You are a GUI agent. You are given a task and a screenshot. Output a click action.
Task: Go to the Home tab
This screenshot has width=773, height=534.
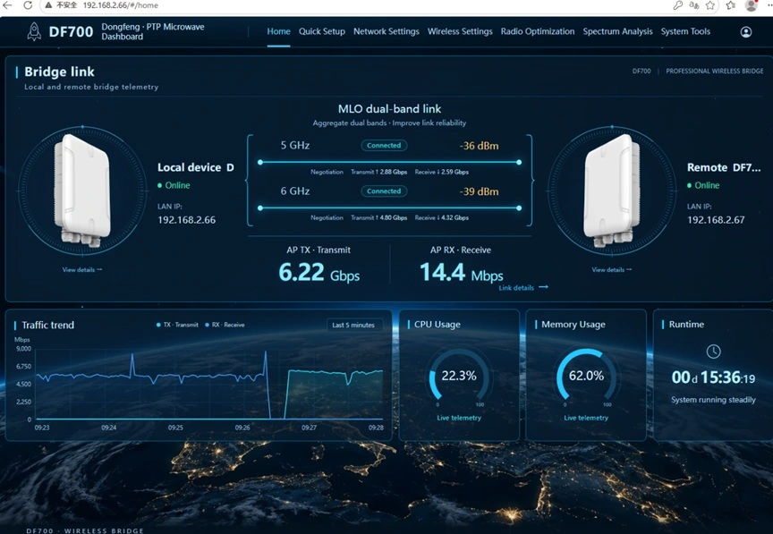coord(278,31)
